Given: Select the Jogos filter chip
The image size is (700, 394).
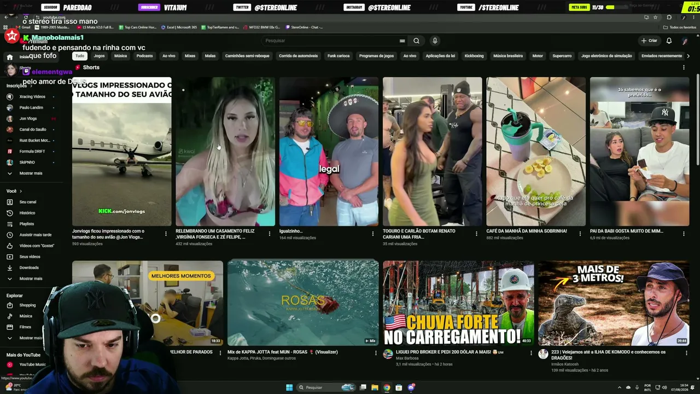Looking at the screenshot, I should (x=99, y=56).
